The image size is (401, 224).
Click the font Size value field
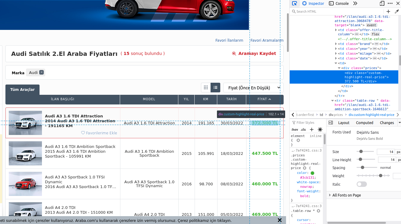point(386,152)
